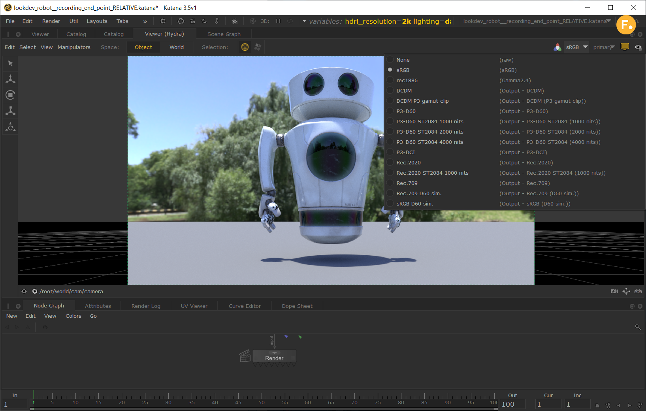Click the yellow monitor display icon
The image size is (646, 411).
625,47
